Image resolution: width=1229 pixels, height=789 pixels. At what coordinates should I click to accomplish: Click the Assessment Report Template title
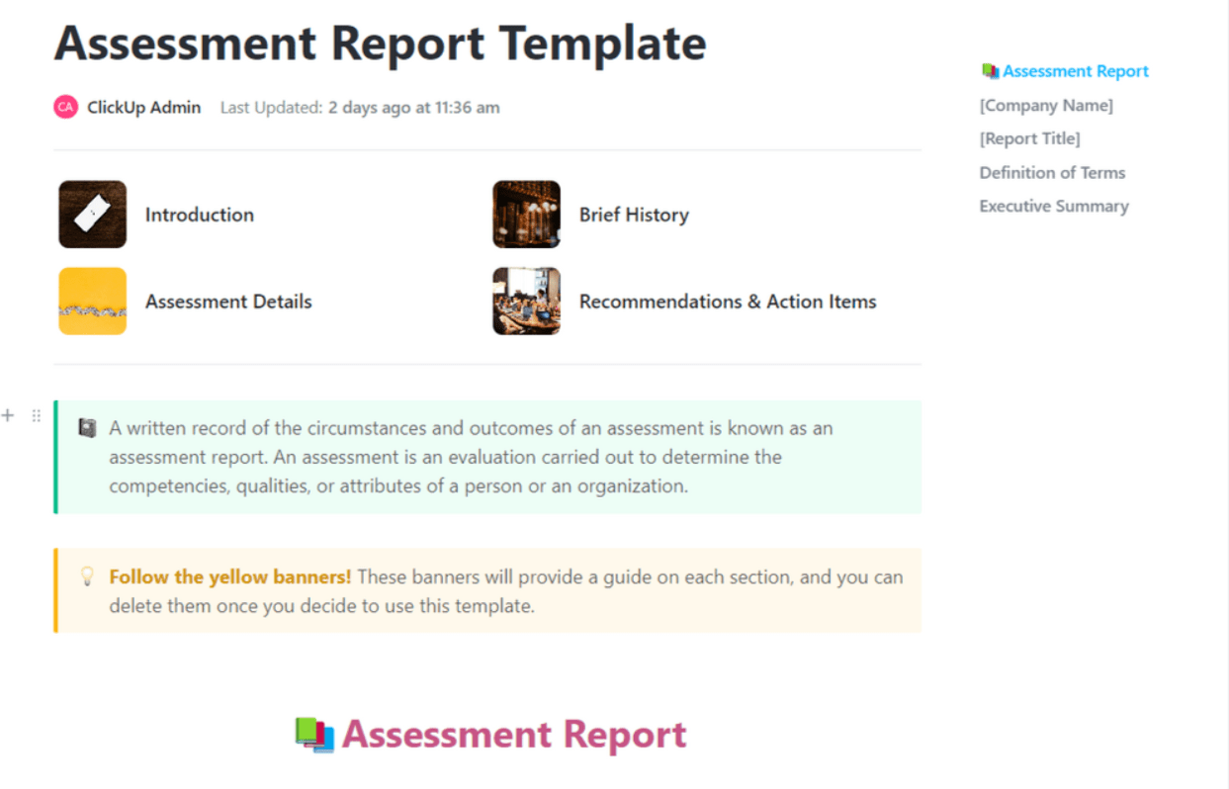381,44
